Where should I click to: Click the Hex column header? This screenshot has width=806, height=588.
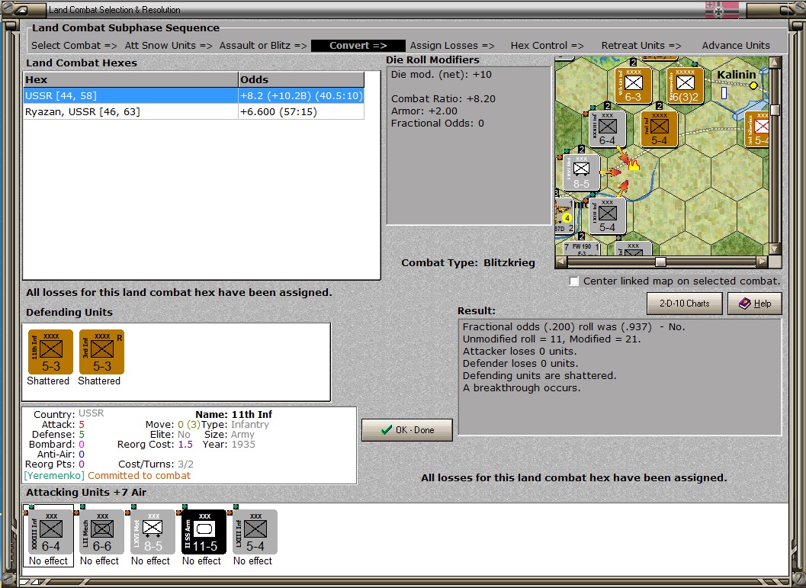click(x=130, y=79)
